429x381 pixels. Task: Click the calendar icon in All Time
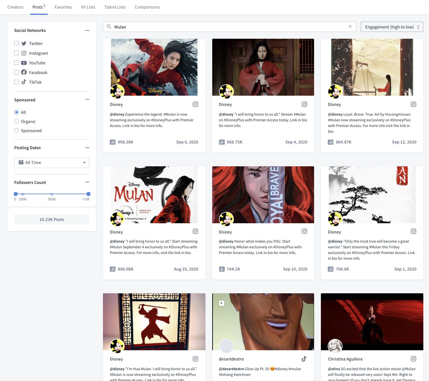tap(21, 162)
